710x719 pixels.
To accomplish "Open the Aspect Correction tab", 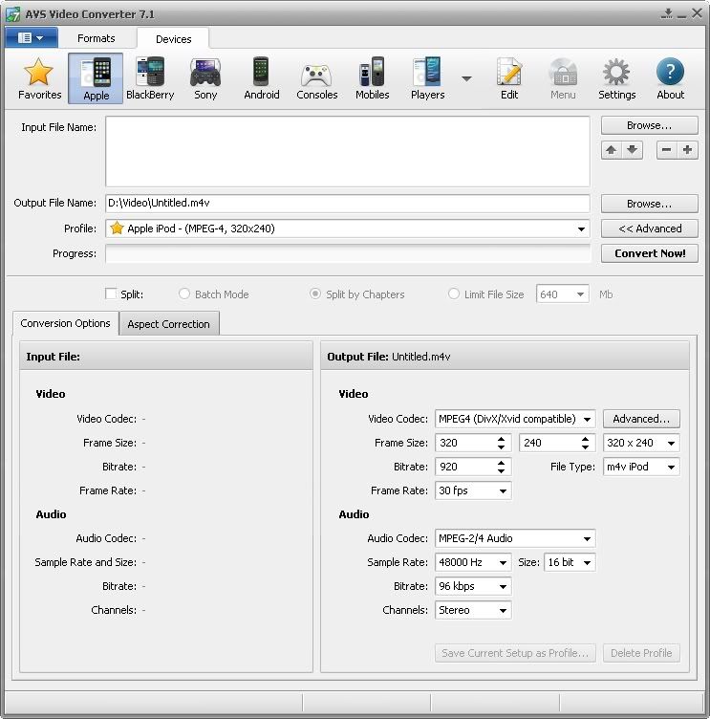I will click(x=169, y=324).
